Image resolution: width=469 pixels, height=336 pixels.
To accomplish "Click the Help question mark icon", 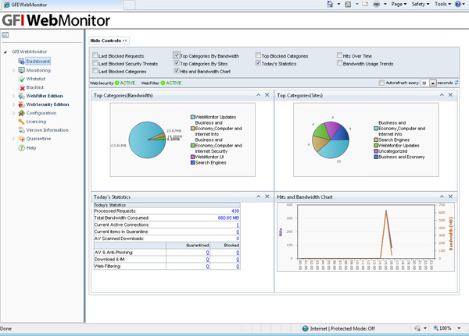I will (x=22, y=147).
